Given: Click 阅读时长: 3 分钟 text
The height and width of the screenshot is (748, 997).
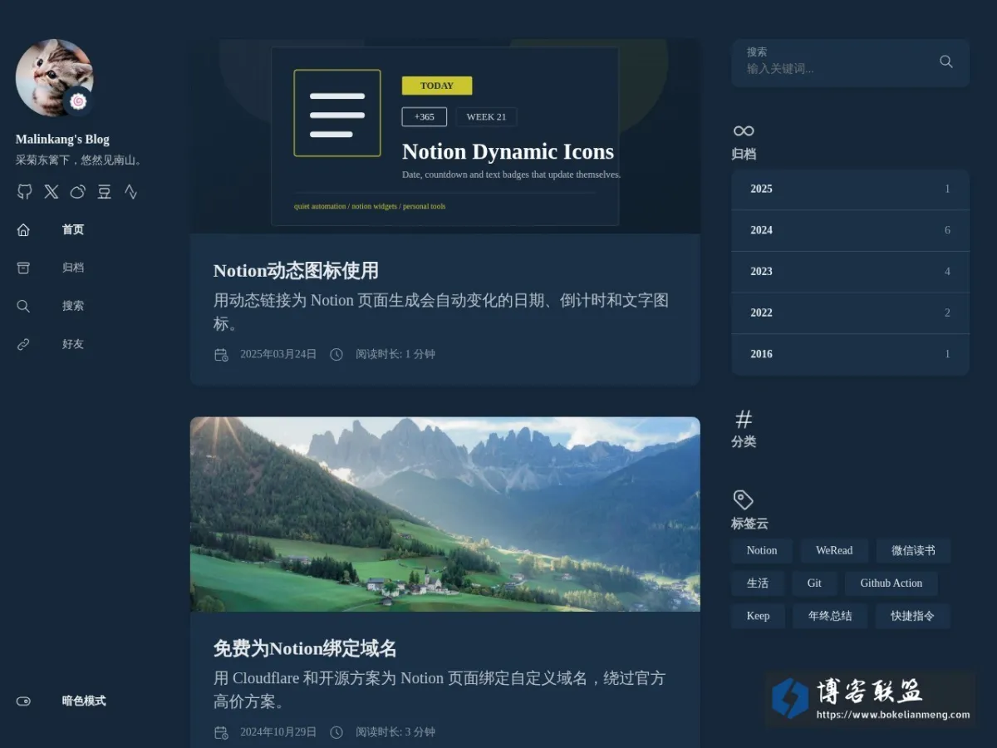Looking at the screenshot, I should pos(395,732).
